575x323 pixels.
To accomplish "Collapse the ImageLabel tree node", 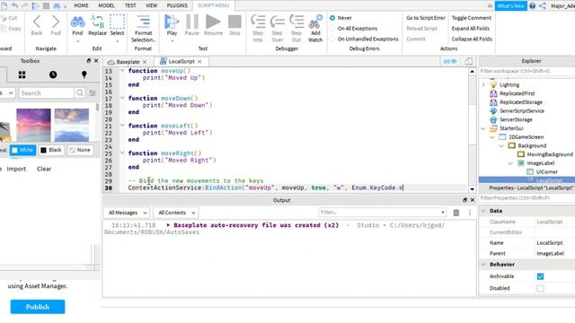I will [510, 163].
